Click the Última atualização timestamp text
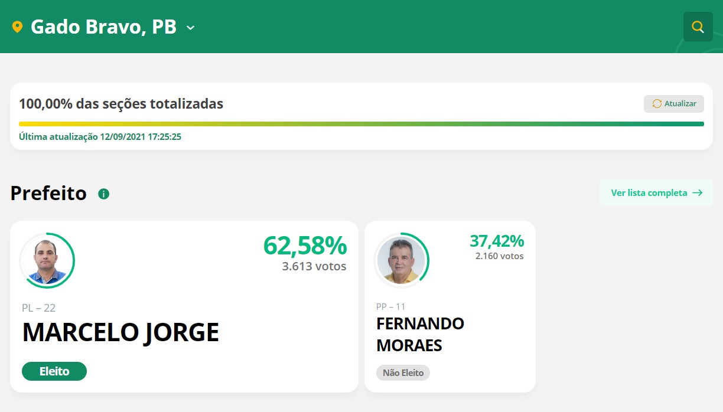723x412 pixels. [100, 137]
